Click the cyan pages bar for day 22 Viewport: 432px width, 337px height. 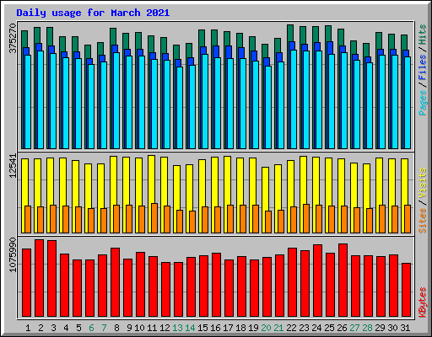(x=294, y=99)
